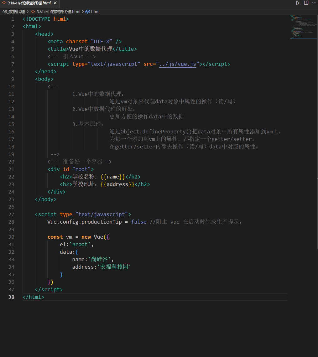The height and width of the screenshot is (357, 318).
Task: Click comment line 1.Vue中的数据代理
Action: tap(98, 94)
